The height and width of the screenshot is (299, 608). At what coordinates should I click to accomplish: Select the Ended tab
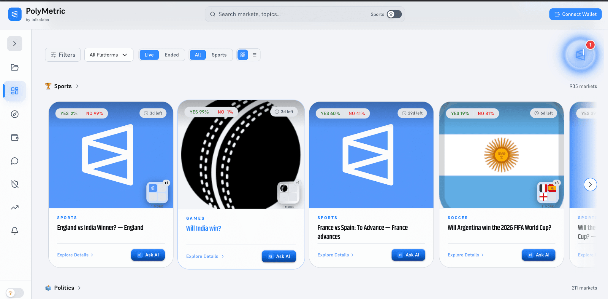pyautogui.click(x=172, y=55)
